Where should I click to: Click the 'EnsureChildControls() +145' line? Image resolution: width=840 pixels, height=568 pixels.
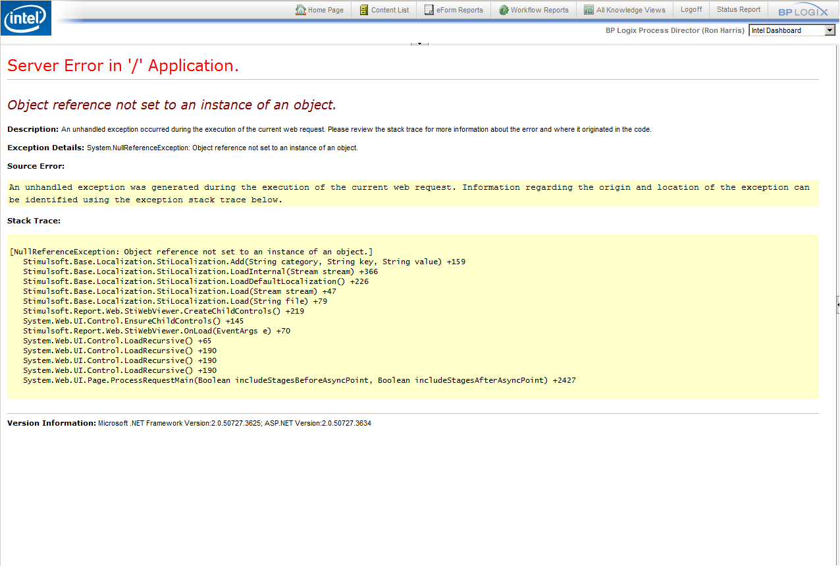pyautogui.click(x=134, y=321)
